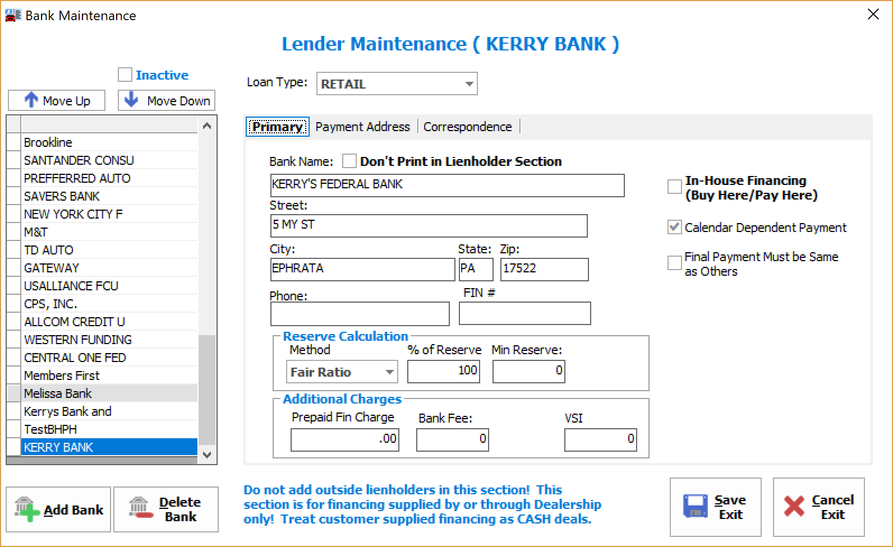The height and width of the screenshot is (547, 893).
Task: Expand the Reserve Calculation Method dropdown
Action: (x=389, y=372)
